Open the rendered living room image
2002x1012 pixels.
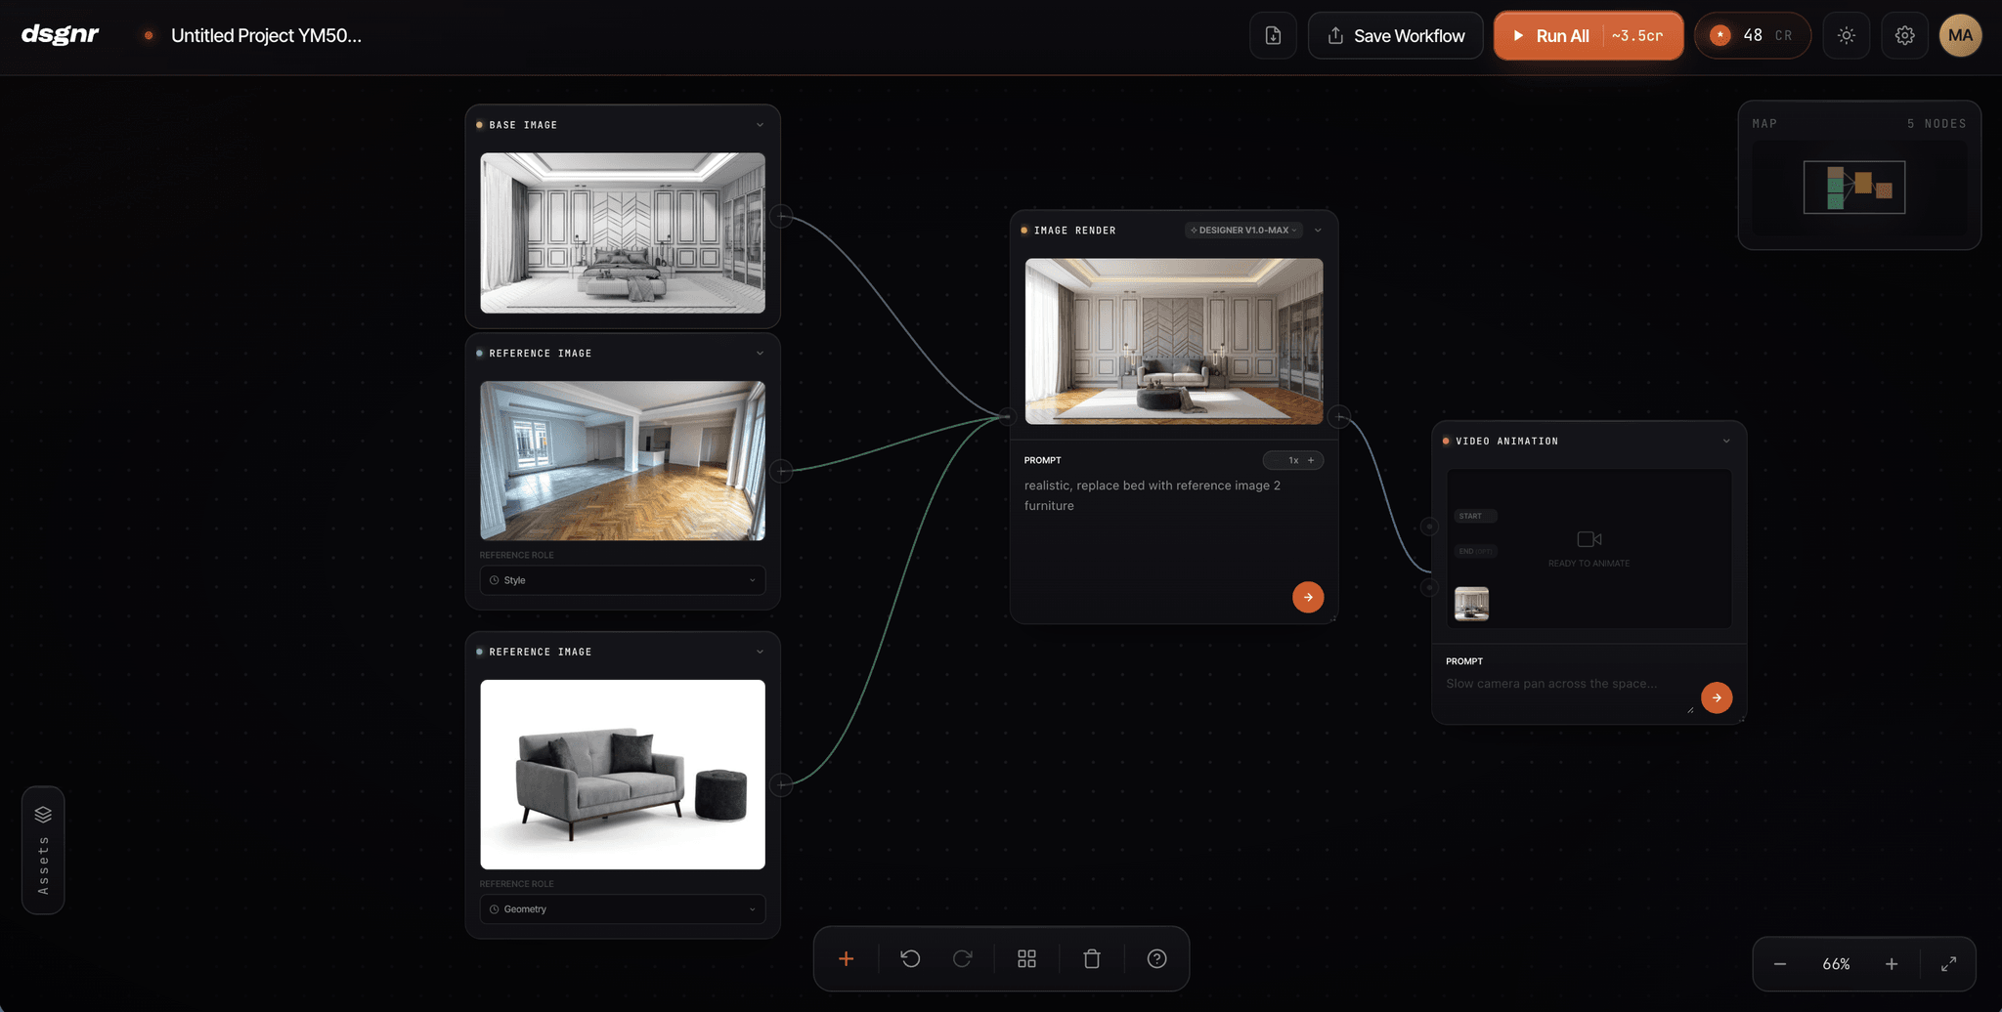1174,341
